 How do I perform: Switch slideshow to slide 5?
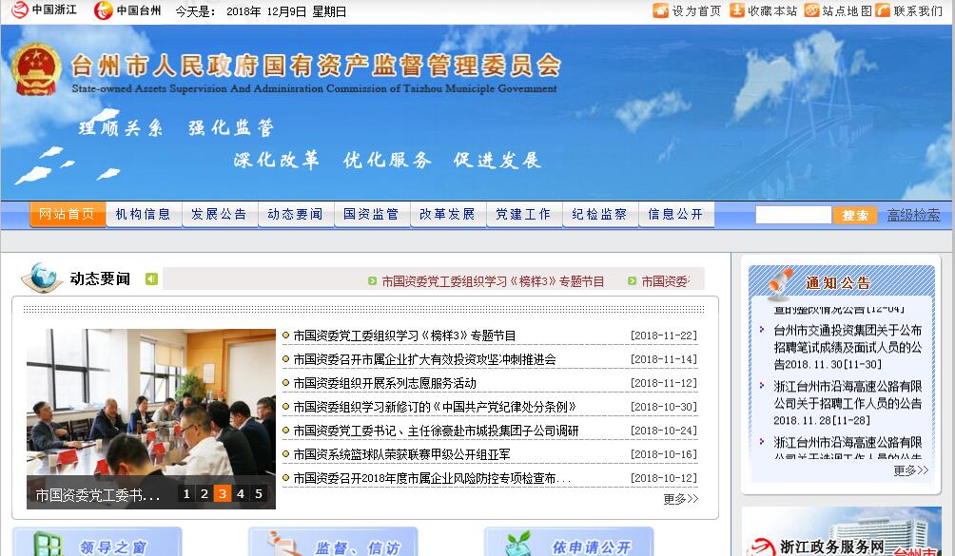tap(259, 493)
